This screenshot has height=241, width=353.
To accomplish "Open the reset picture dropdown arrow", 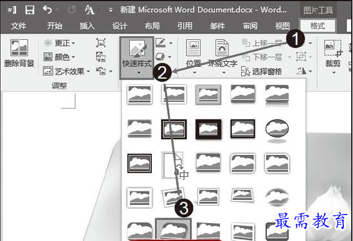I will (x=111, y=71).
